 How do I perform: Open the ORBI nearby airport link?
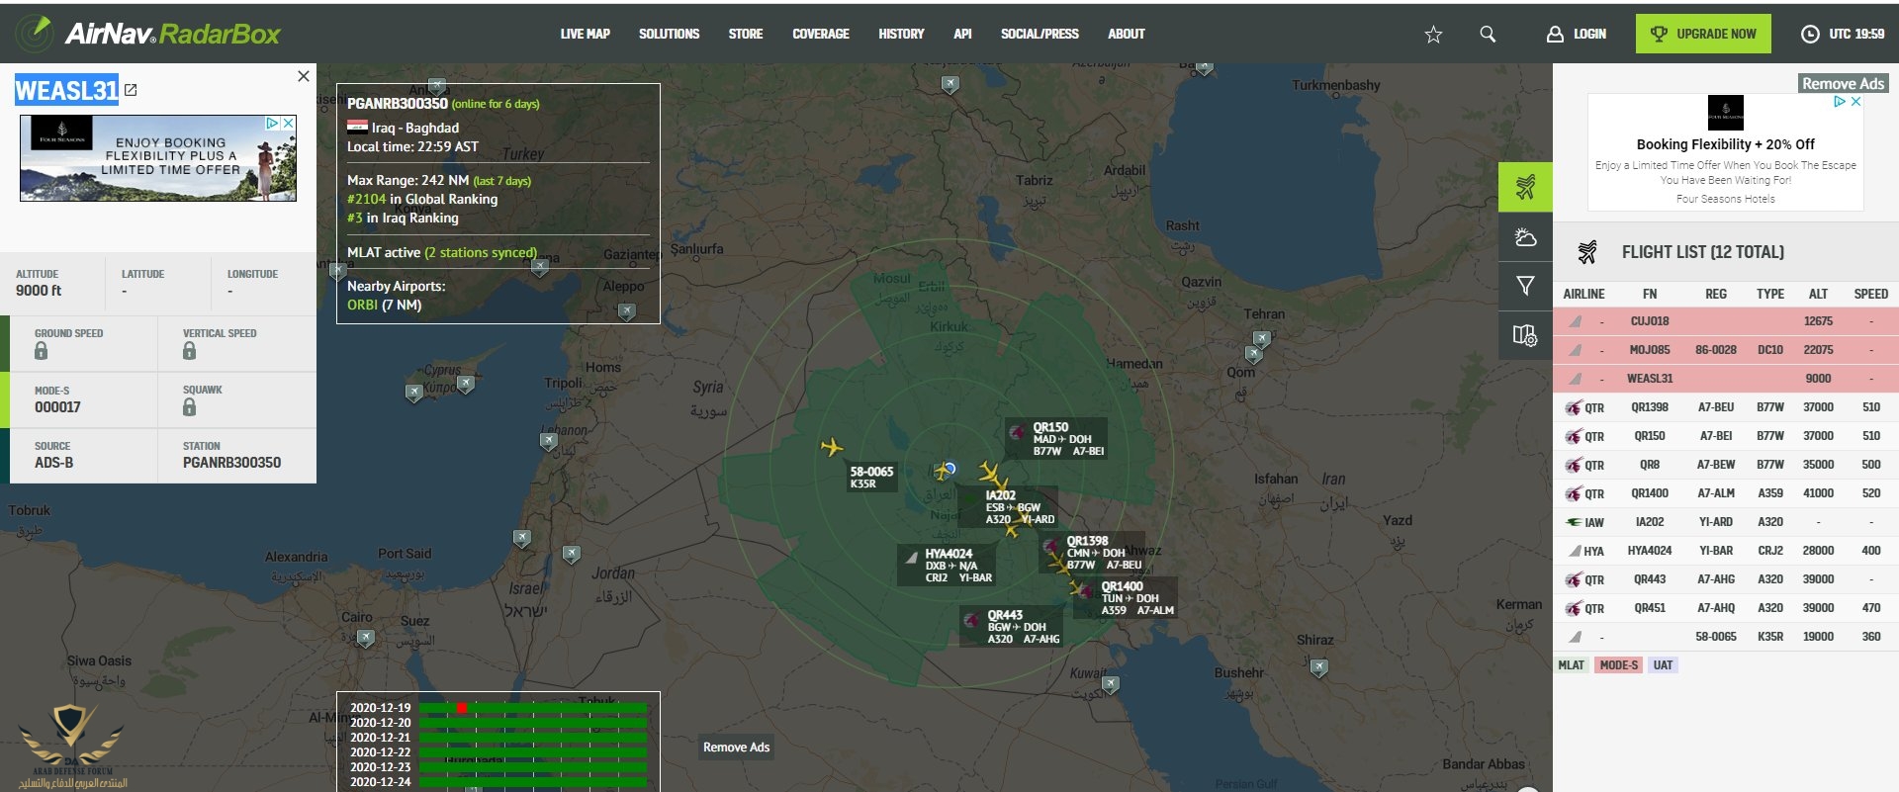click(362, 305)
